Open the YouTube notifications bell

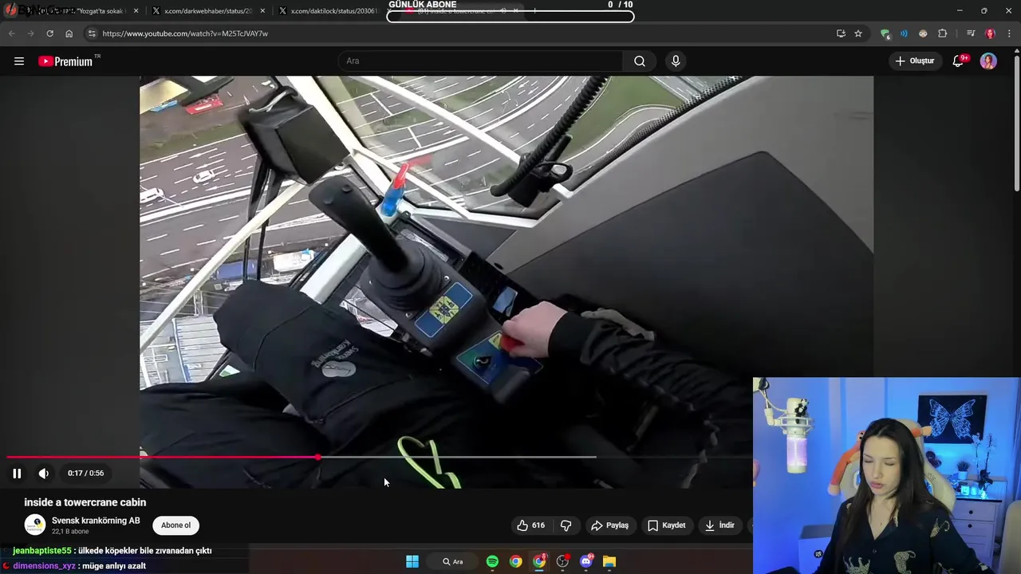tap(959, 61)
